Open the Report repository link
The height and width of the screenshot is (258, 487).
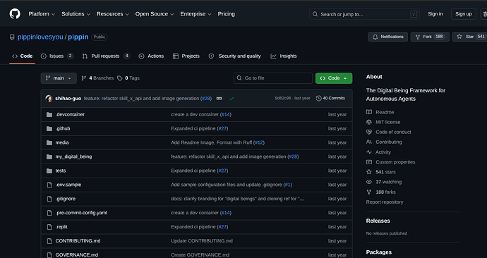tap(385, 202)
